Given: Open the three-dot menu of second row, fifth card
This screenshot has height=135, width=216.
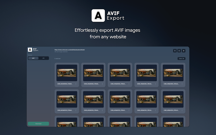Looking at the screenshot, I should click(x=182, y=110).
